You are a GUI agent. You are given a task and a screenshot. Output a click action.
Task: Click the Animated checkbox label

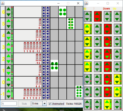[58, 104]
